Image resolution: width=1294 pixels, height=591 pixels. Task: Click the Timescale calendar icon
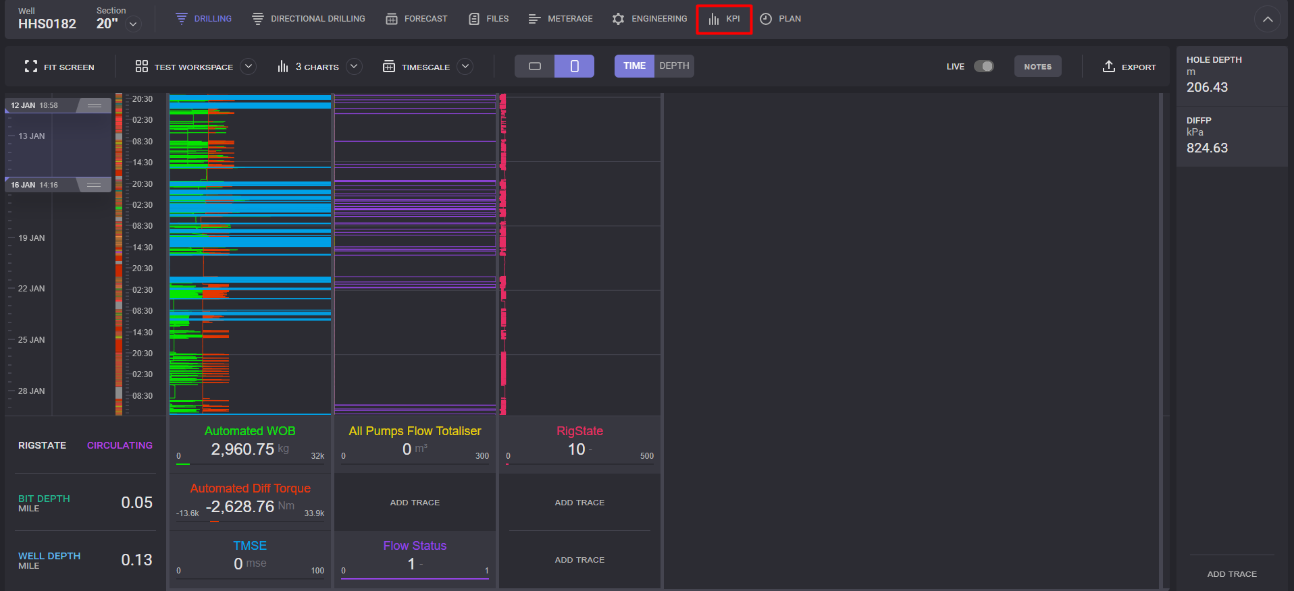(x=389, y=66)
